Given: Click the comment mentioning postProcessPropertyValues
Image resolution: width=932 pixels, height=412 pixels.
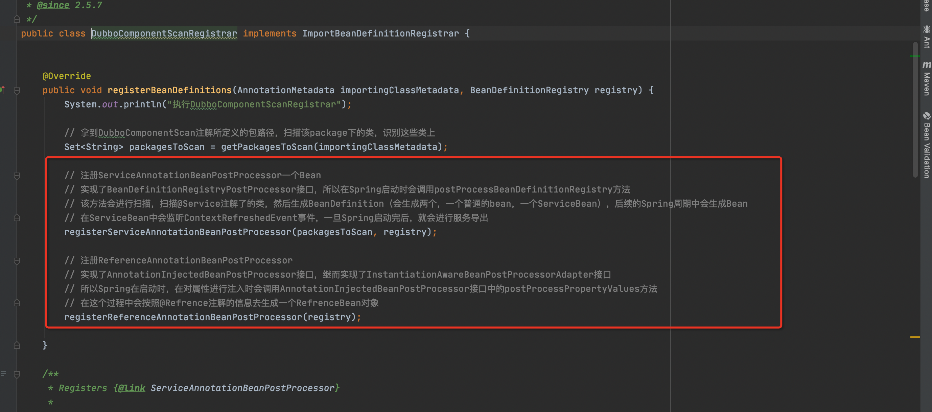Looking at the screenshot, I should coord(361,288).
